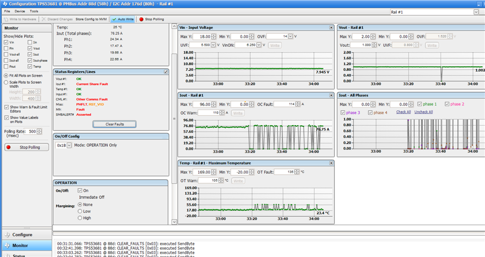Open the Rail #1 selector dropdown

pyautogui.click(x=476, y=12)
